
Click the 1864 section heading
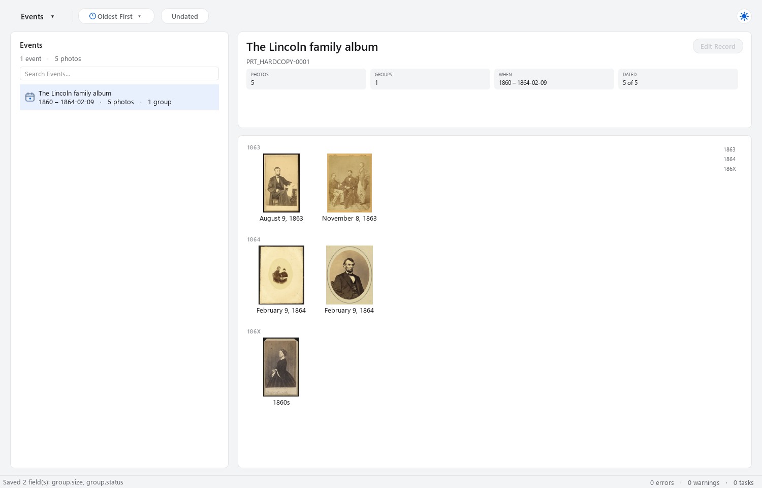click(253, 239)
